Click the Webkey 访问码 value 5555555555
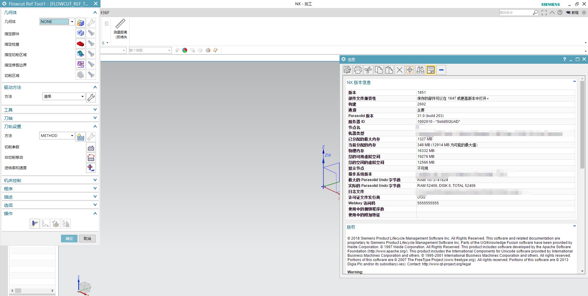 pyautogui.click(x=428, y=203)
